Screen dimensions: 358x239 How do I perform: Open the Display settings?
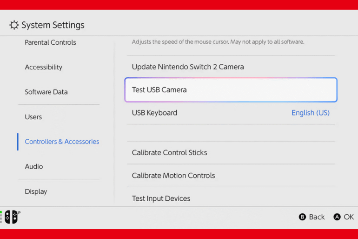[x=36, y=191]
